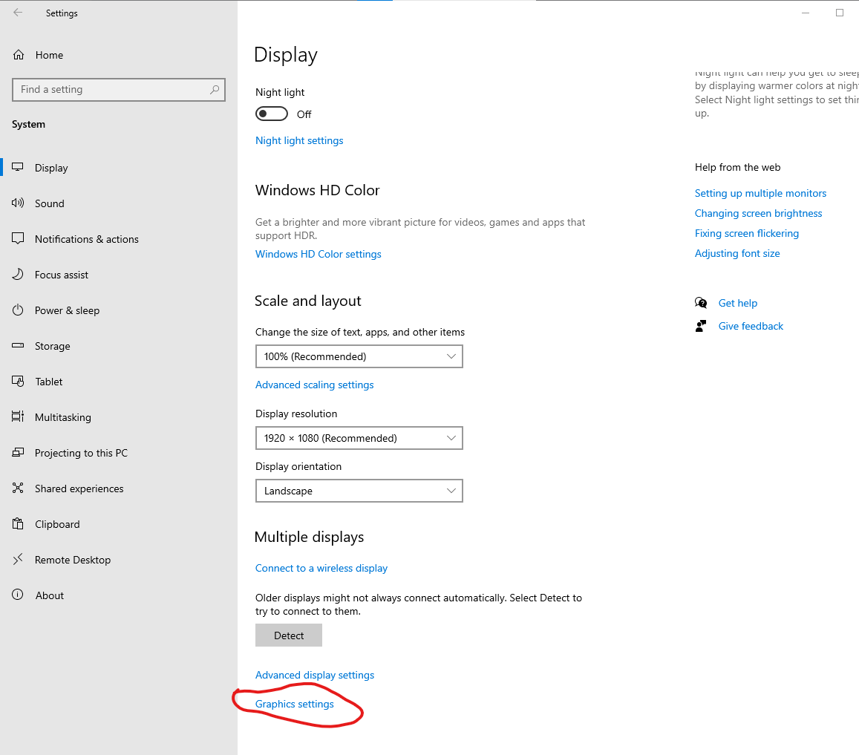This screenshot has width=859, height=755.
Task: Click inside the Find a setting field
Action: 111,90
